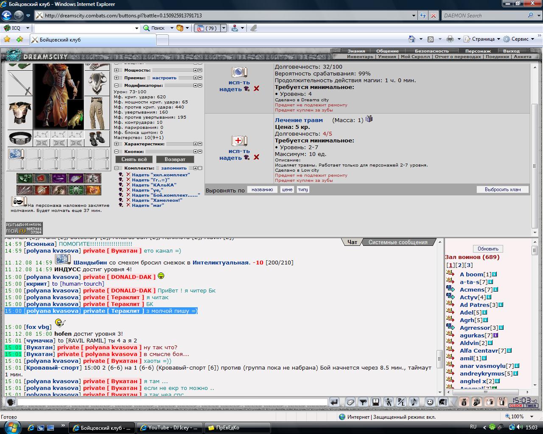
Task: Open the smiley emoticons chat icon
Action: [430, 402]
